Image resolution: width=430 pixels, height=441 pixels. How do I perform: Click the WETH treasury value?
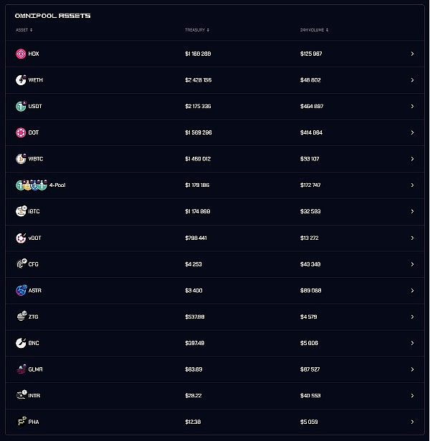(x=198, y=80)
